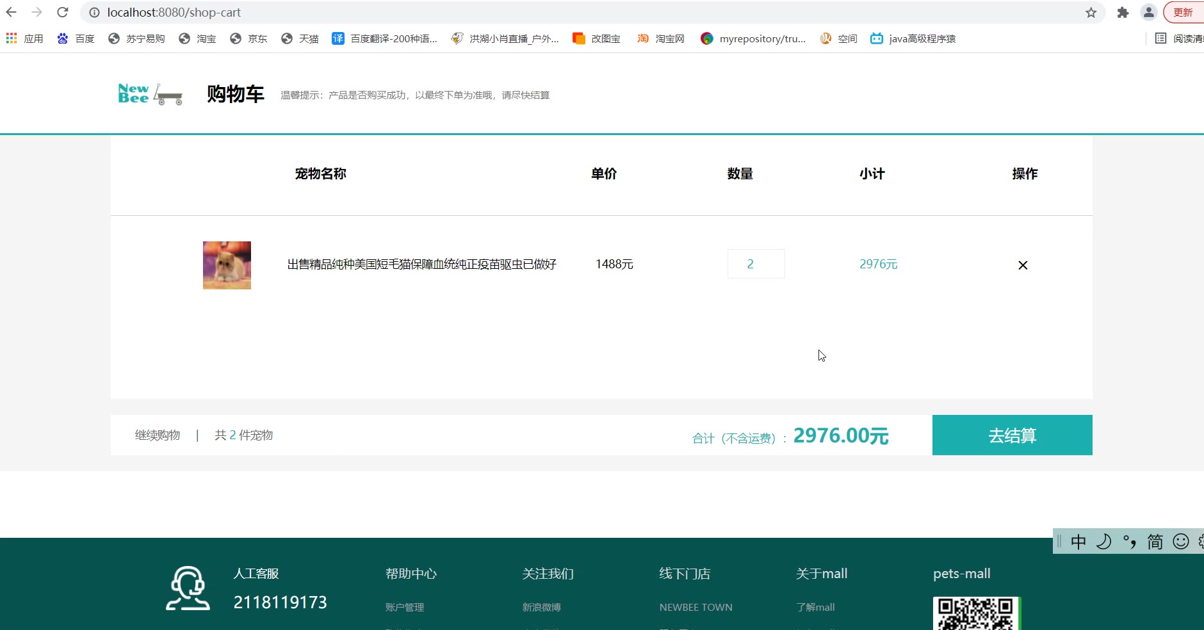This screenshot has height=630, width=1204.
Task: Click the red 更新 update button
Action: click(x=1184, y=12)
